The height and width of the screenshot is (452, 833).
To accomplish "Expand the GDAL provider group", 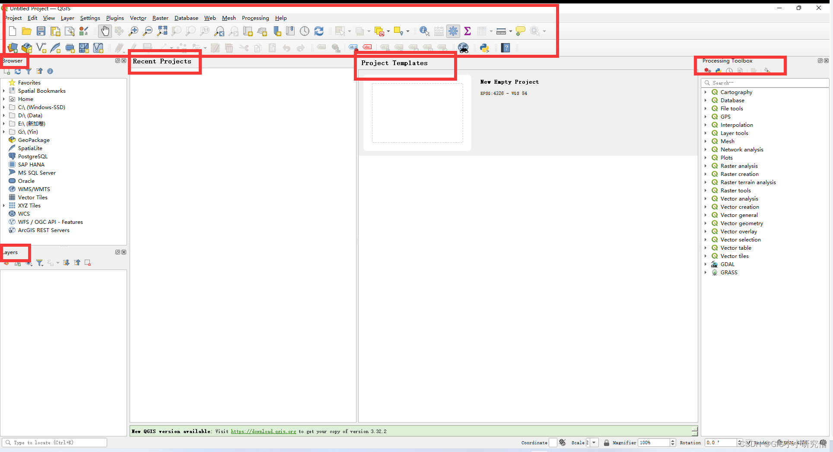I will pyautogui.click(x=706, y=264).
